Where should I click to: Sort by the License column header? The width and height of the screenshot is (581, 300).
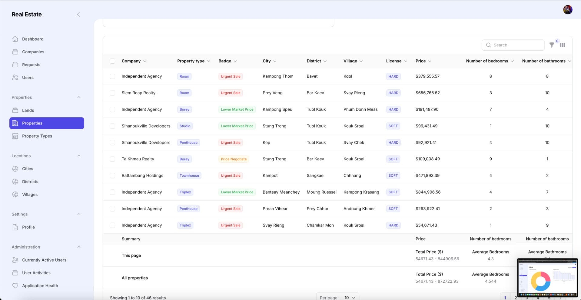[397, 61]
